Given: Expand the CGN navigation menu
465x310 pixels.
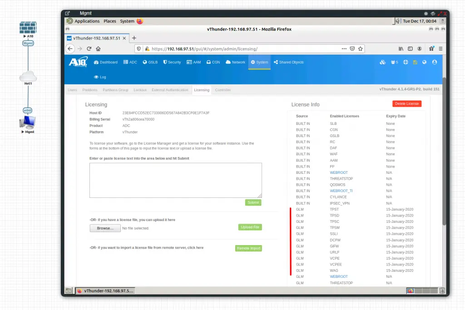Looking at the screenshot, I should pos(213,62).
